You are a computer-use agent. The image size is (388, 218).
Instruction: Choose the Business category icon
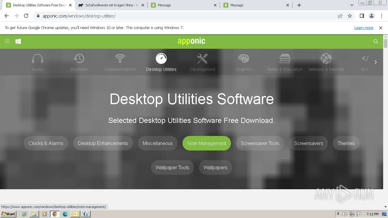point(79,59)
